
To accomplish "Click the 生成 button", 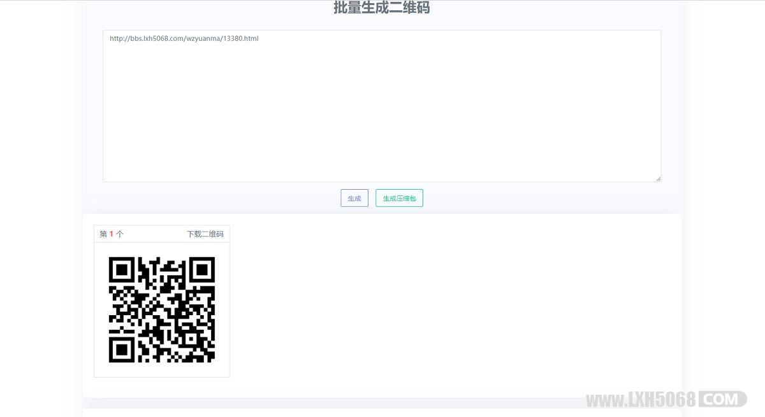I will 354,198.
